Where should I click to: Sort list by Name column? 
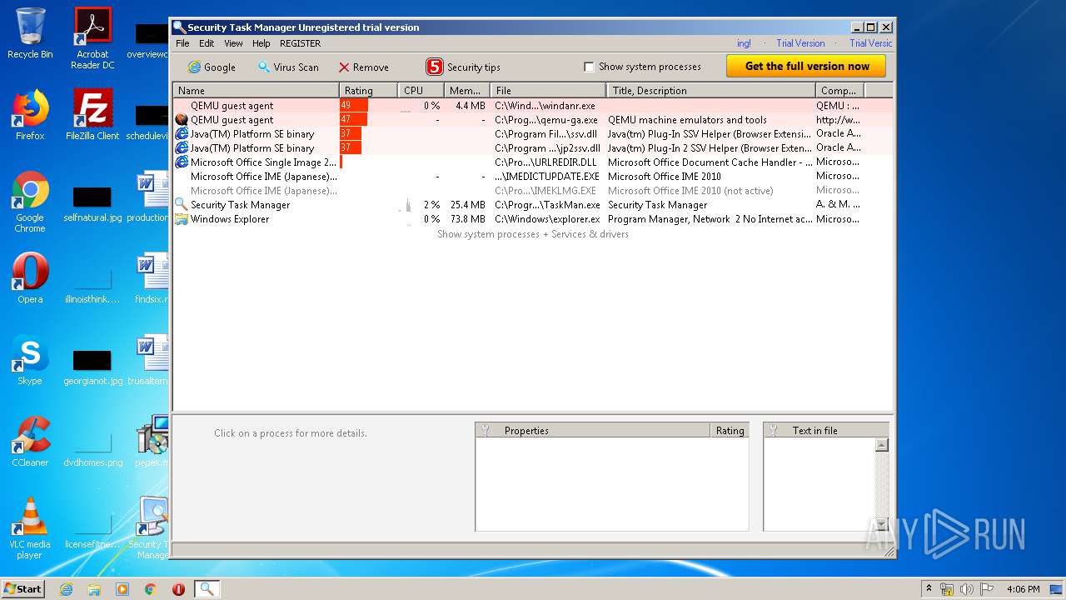pyautogui.click(x=256, y=90)
